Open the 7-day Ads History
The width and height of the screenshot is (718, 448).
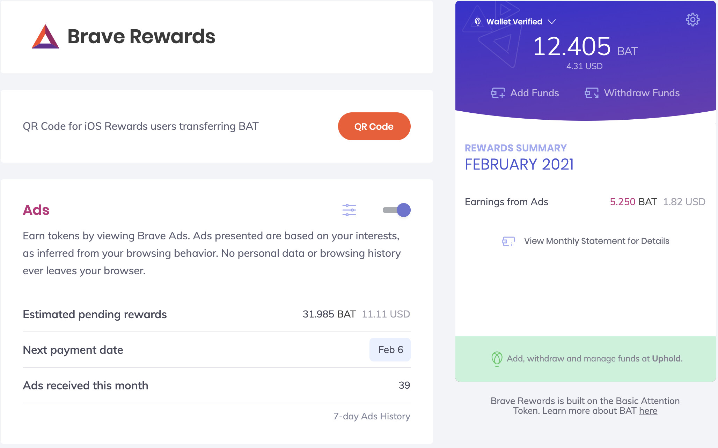click(372, 416)
